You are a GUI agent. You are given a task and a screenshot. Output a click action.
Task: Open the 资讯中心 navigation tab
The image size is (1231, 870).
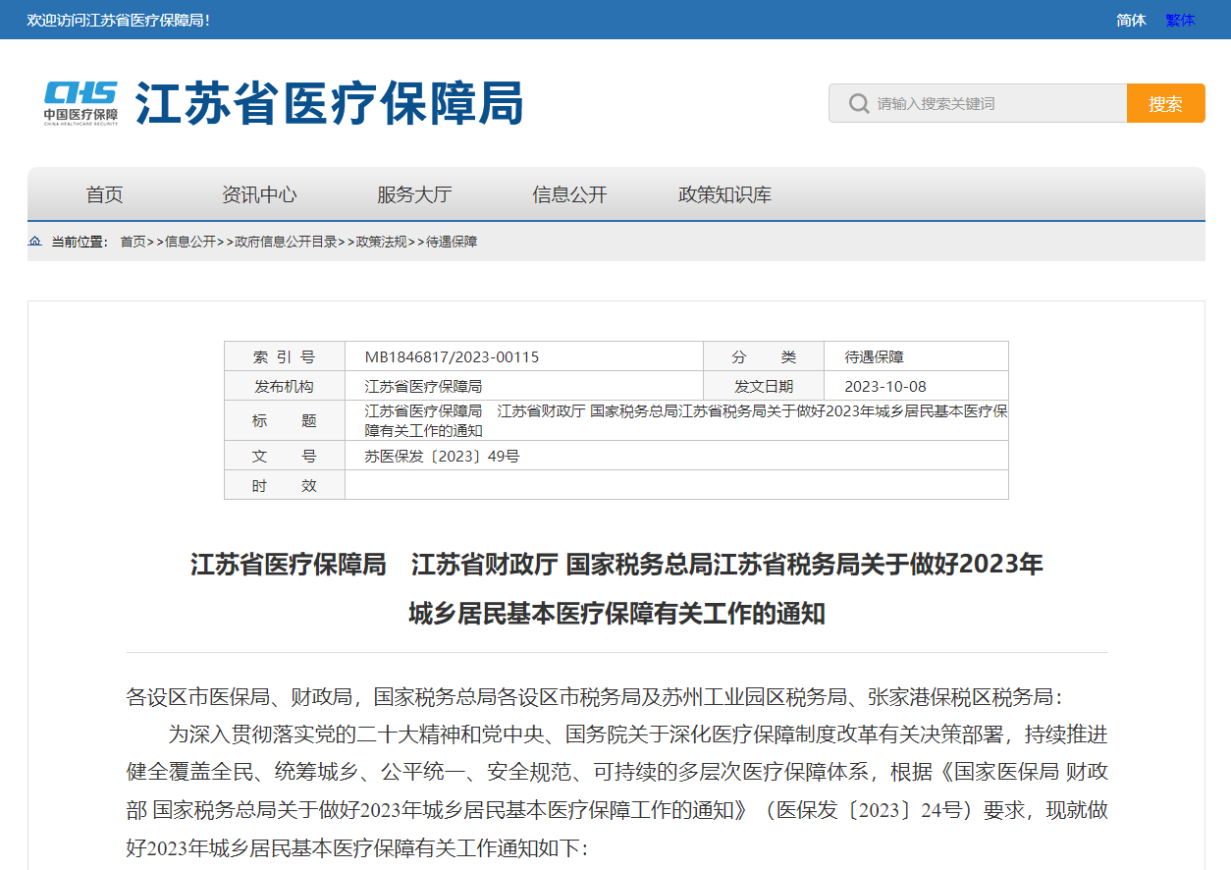pos(259,194)
